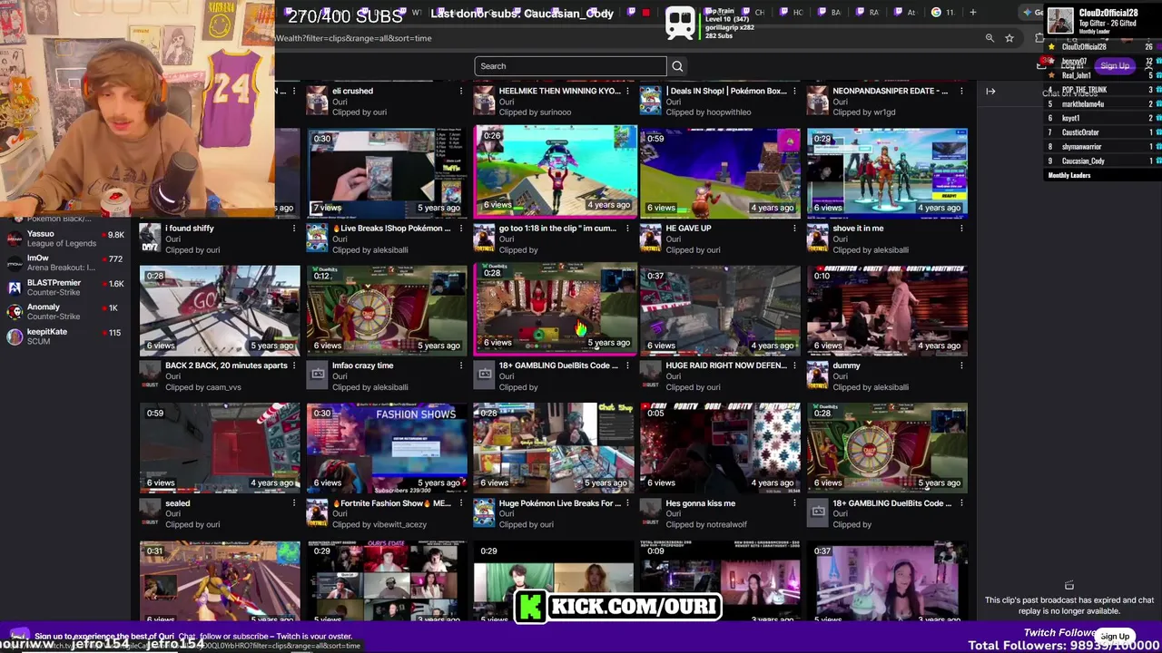This screenshot has height=653, width=1162.
Task: Open 'Clipped by notrealwolf' link
Action: tap(706, 525)
